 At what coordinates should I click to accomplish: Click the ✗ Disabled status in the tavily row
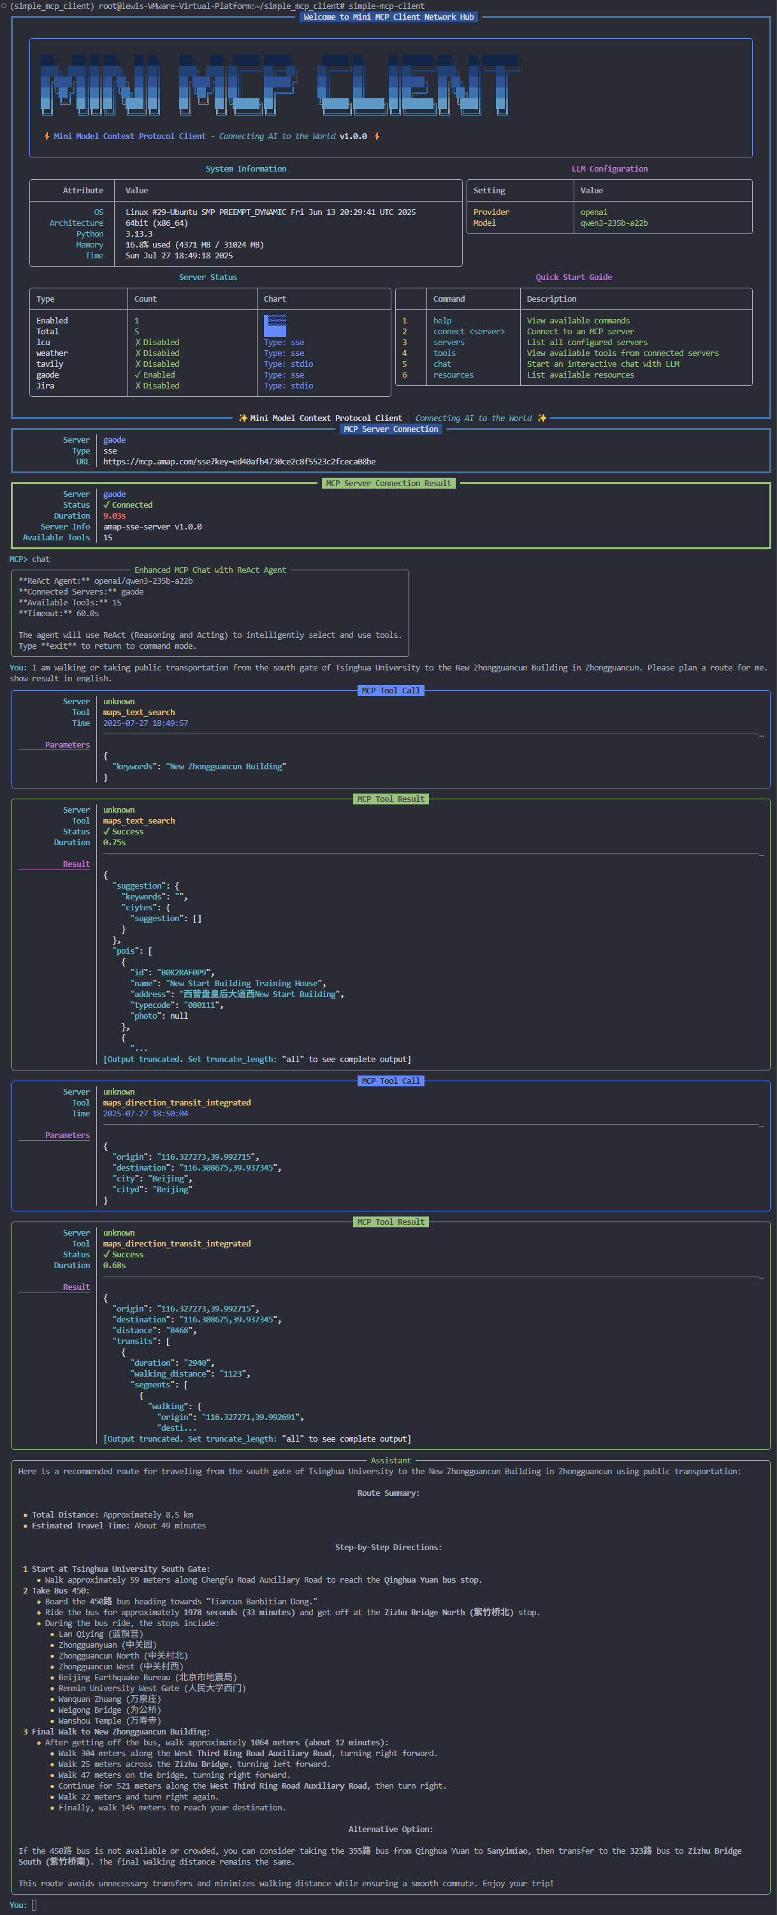(157, 364)
